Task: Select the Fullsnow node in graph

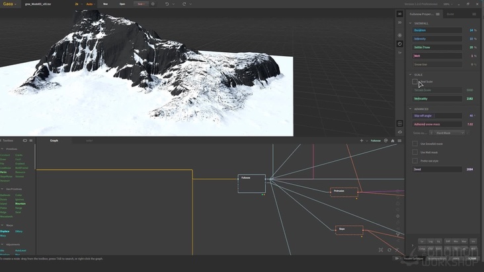Action: [x=251, y=184]
